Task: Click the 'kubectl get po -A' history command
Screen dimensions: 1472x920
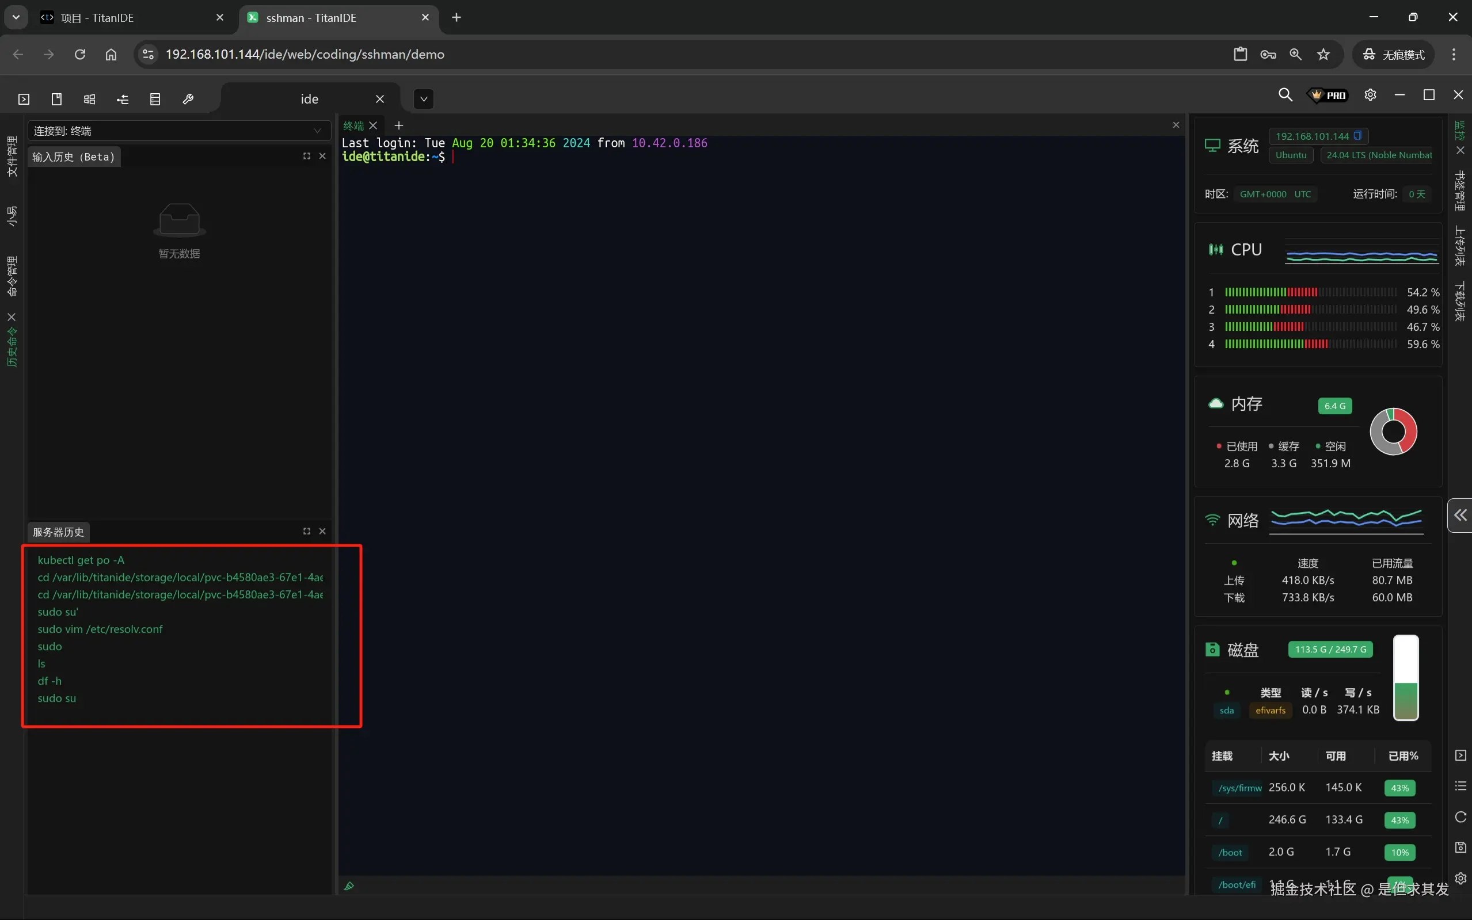Action: click(x=81, y=560)
